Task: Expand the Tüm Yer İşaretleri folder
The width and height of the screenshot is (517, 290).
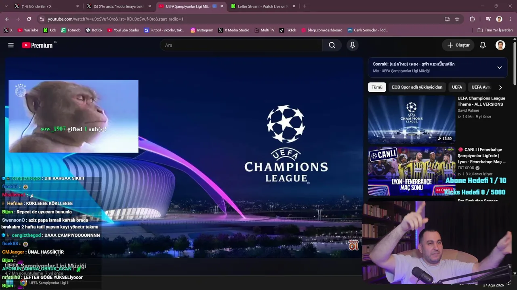Action: point(495,30)
